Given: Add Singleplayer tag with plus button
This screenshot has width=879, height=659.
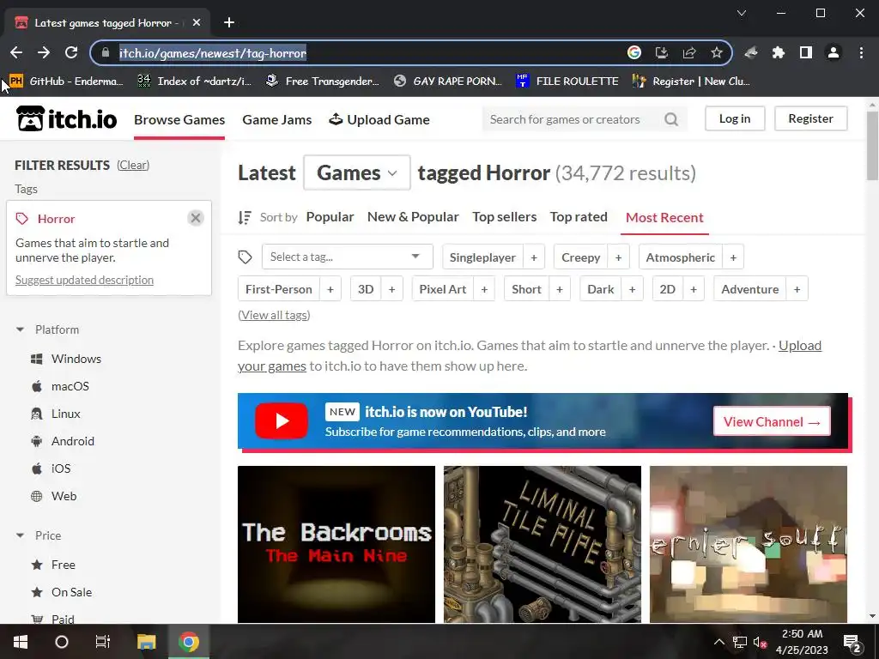Looking at the screenshot, I should pos(534,257).
